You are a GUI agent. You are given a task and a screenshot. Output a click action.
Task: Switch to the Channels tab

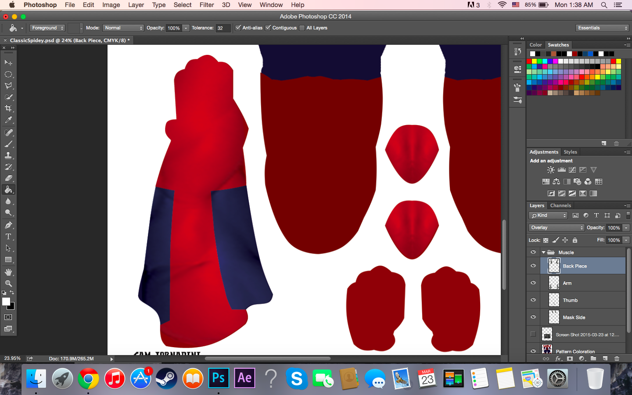pos(560,205)
